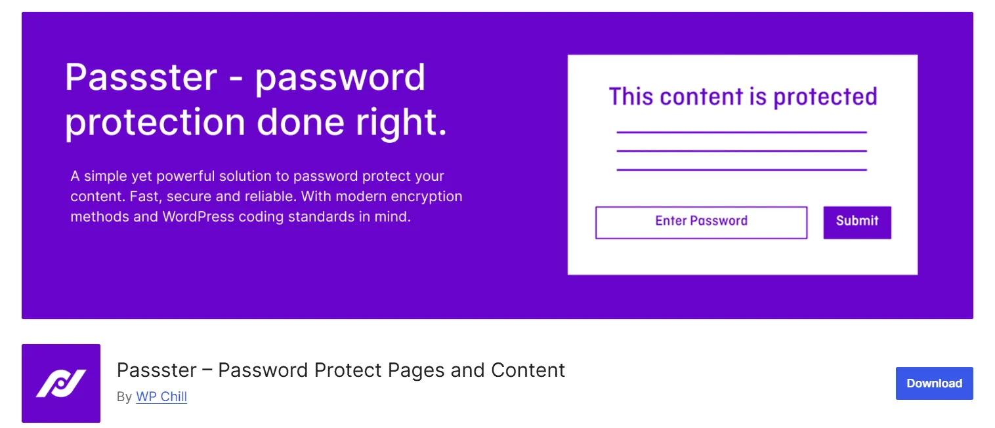Screen dimensions: 995x428
Task: Click the 'Passster - password' headline line
Action: coord(245,78)
